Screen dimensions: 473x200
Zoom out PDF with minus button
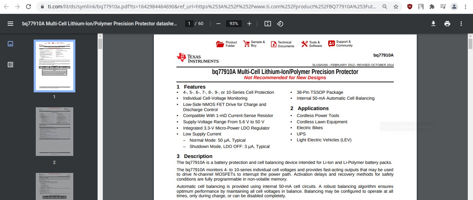[218, 24]
